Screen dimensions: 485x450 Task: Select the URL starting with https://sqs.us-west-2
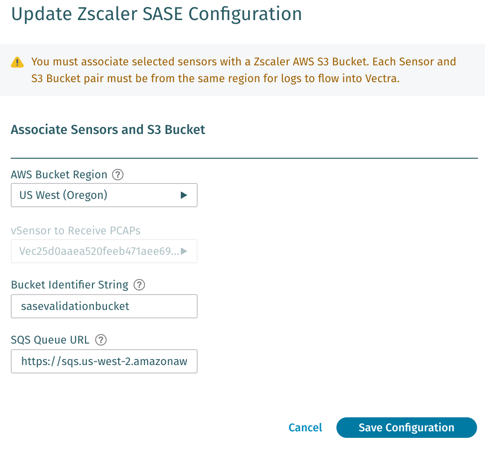(104, 361)
